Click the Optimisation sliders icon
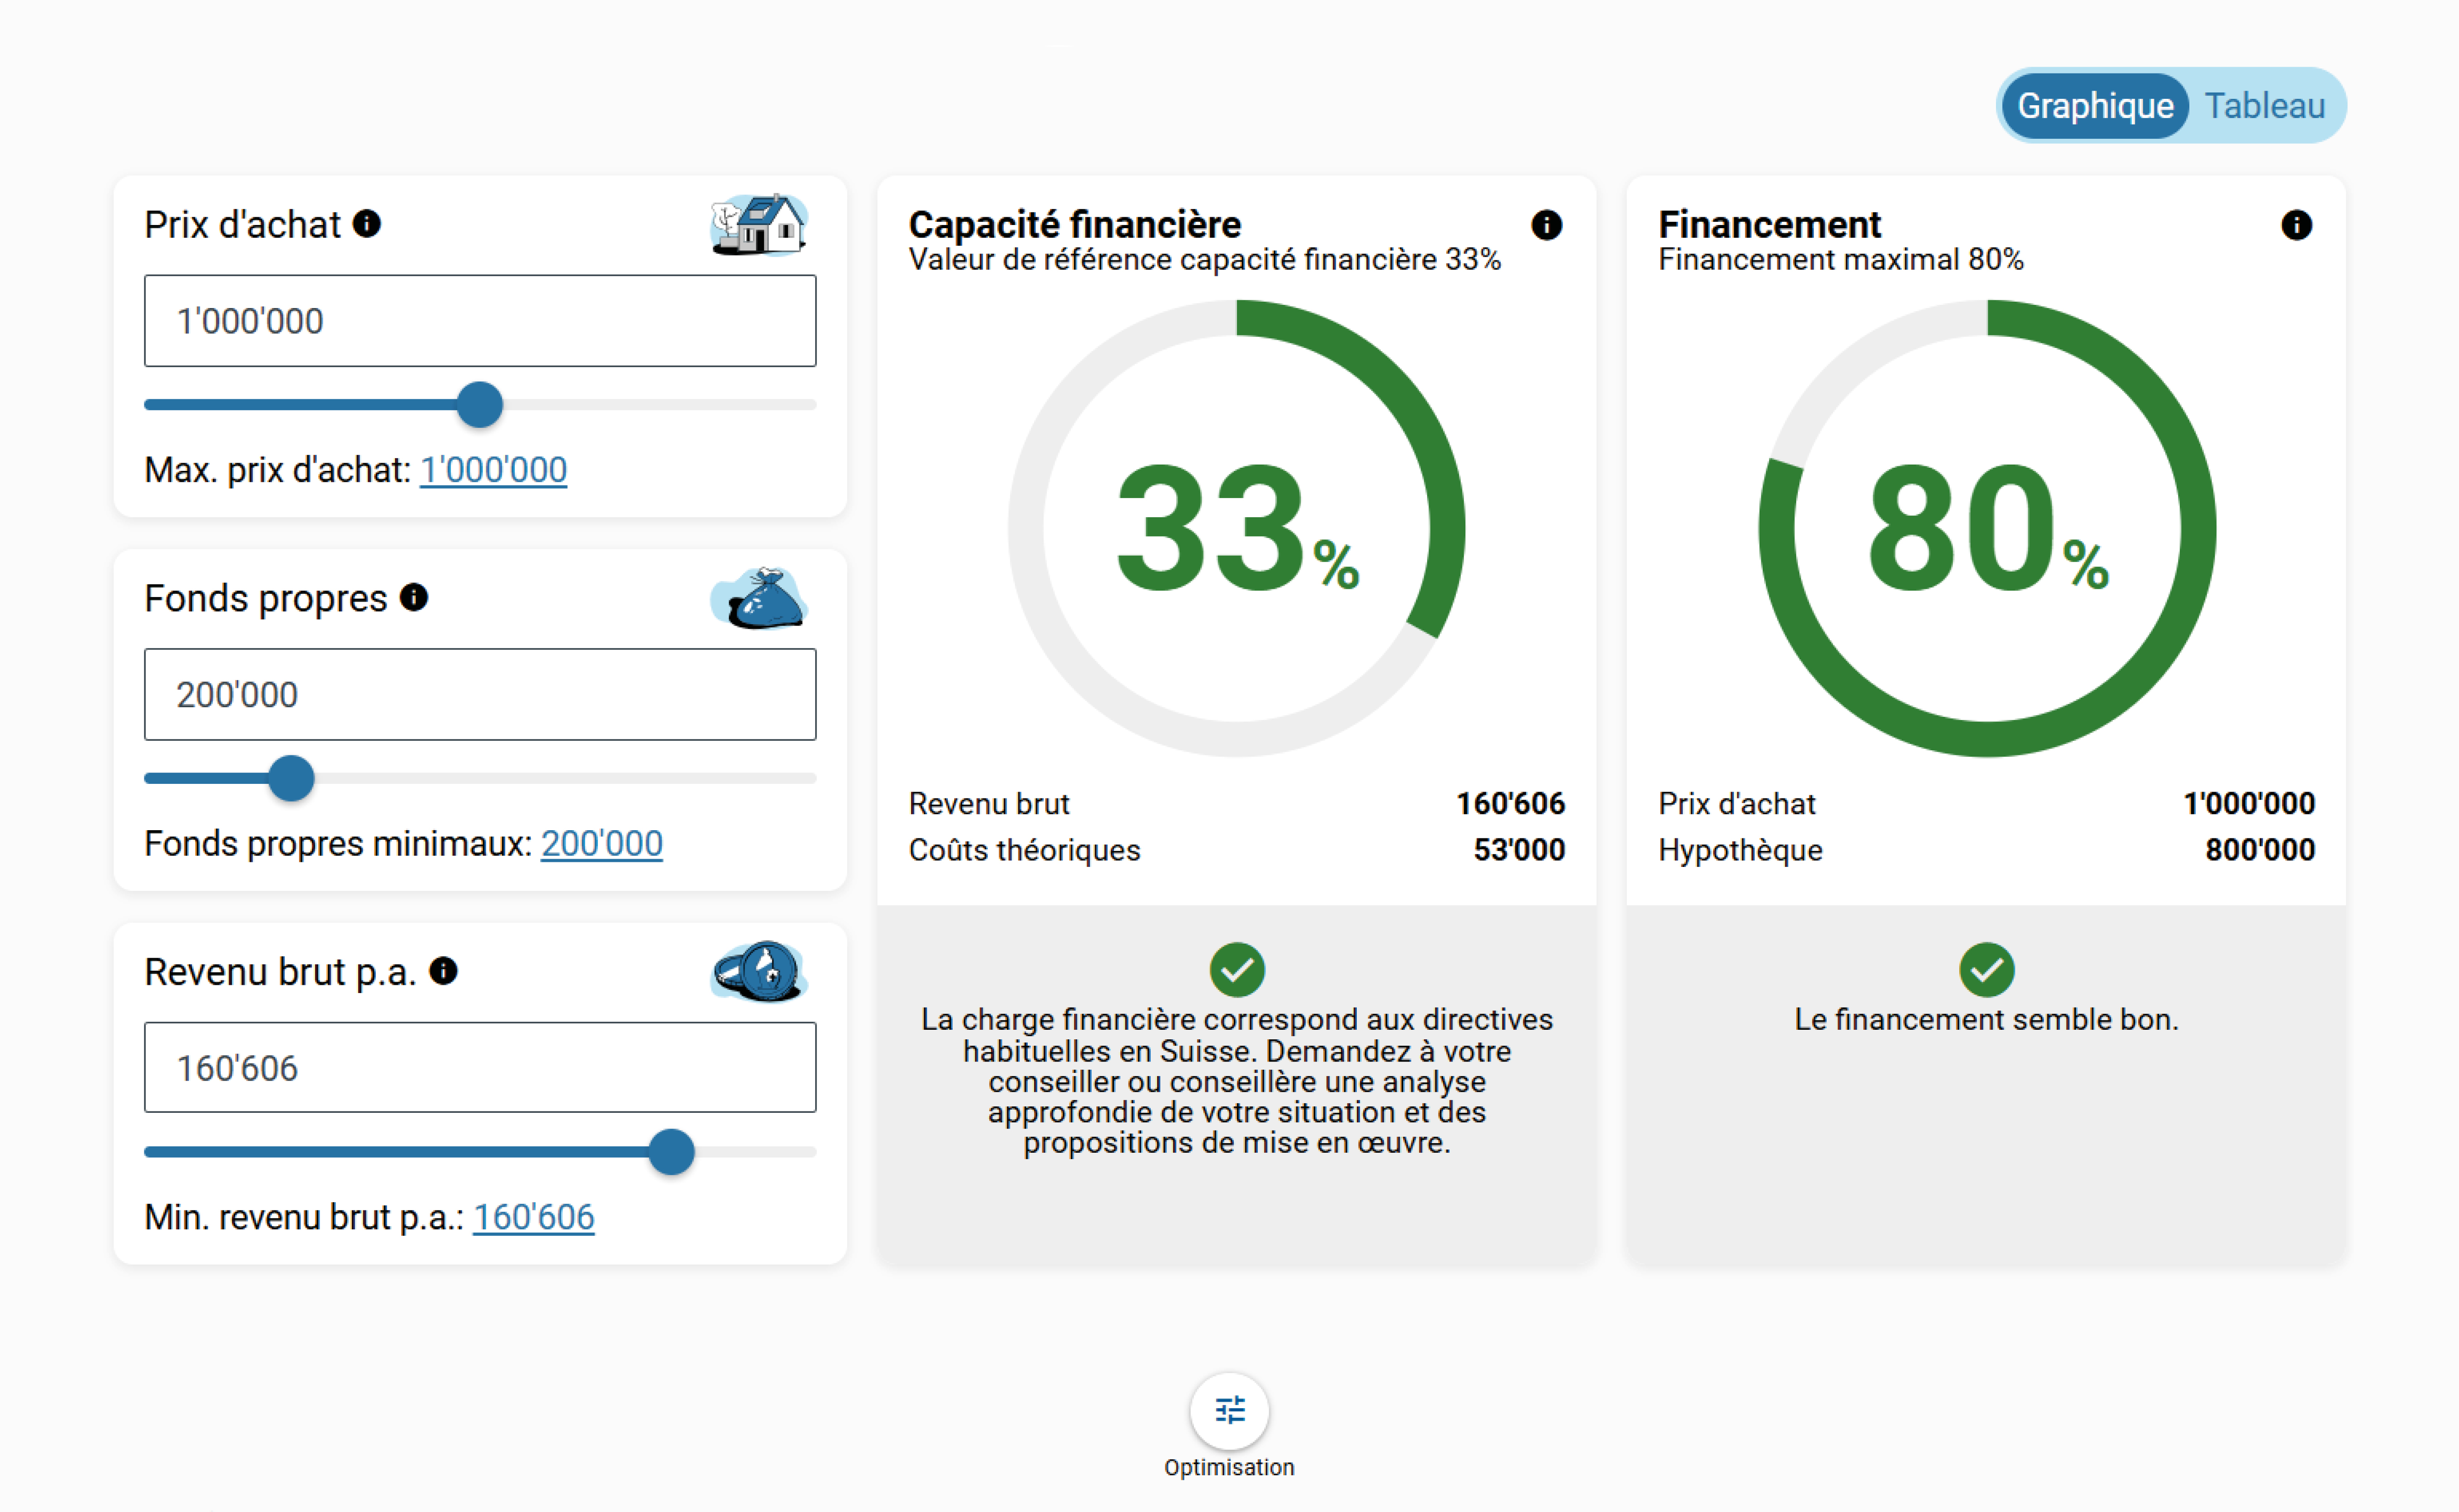The width and height of the screenshot is (2459, 1512). tap(1229, 1410)
